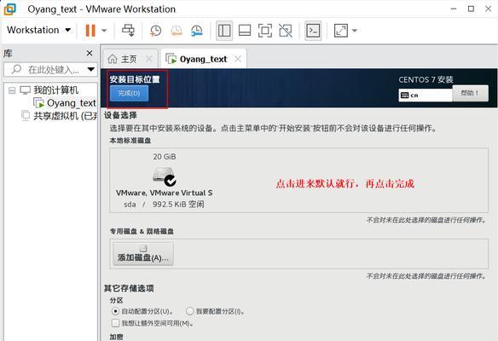Maximize the VMware Workstation window
Screen dimensions: 498x341
click(x=471, y=9)
